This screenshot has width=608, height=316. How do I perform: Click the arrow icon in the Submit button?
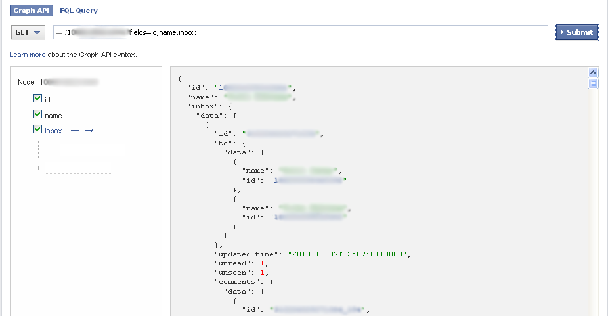pyautogui.click(x=562, y=32)
